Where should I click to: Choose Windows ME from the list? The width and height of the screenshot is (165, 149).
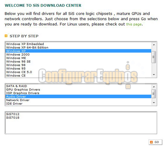pyautogui.click(x=78, y=58)
